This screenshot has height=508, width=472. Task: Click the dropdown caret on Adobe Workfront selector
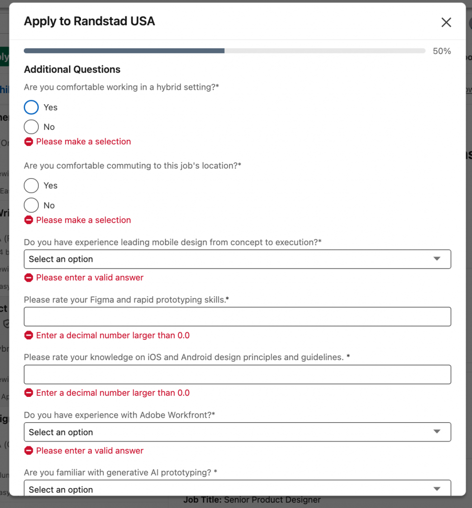pos(437,432)
